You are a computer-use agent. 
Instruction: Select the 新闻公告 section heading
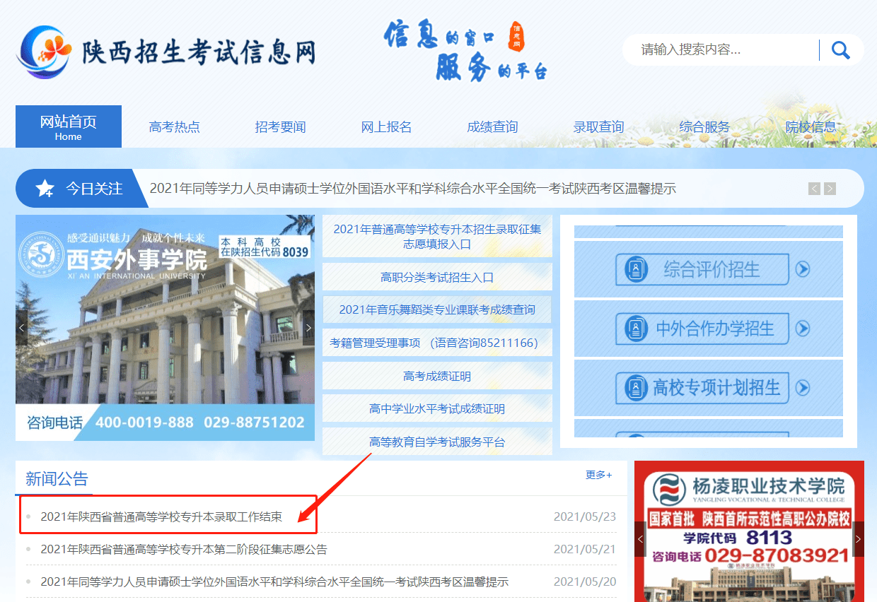(57, 478)
